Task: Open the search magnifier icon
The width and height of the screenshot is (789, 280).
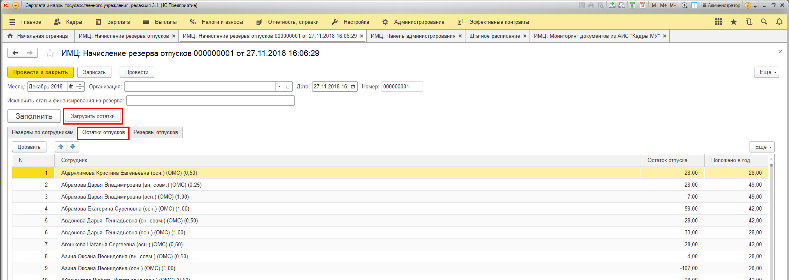Action: click(764, 22)
